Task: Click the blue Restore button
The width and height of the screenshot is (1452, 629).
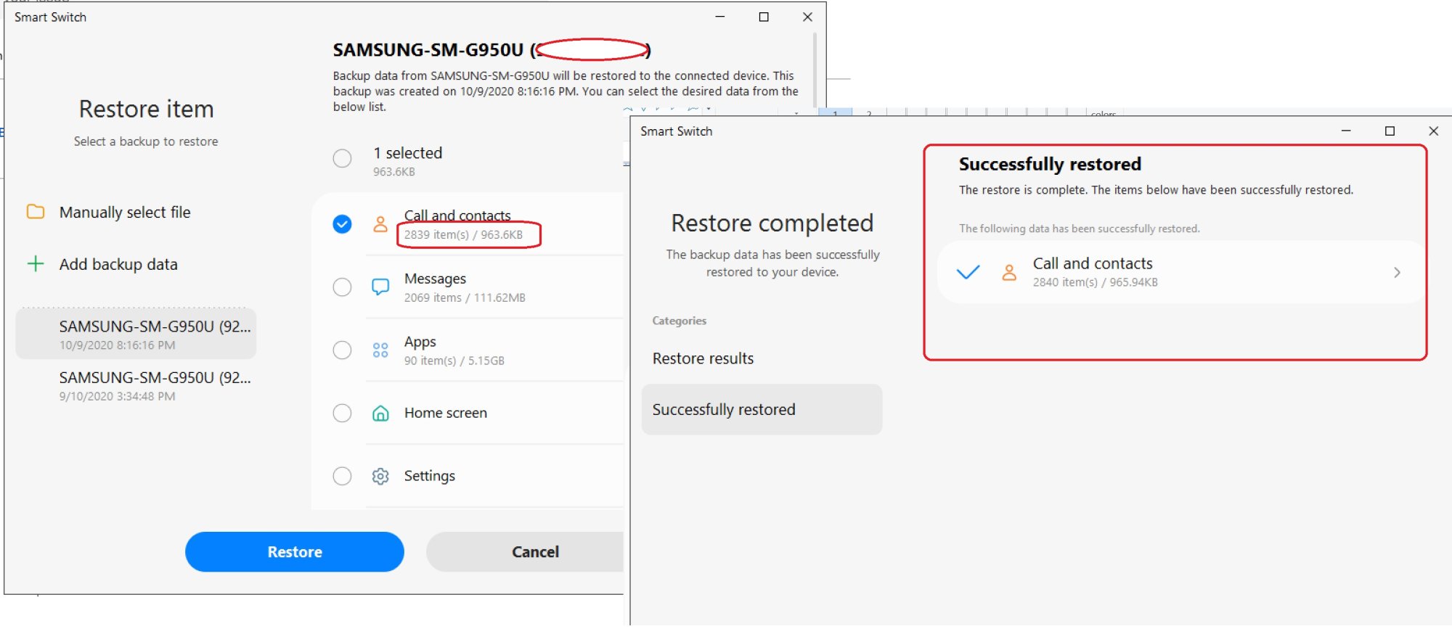Action: (x=295, y=552)
